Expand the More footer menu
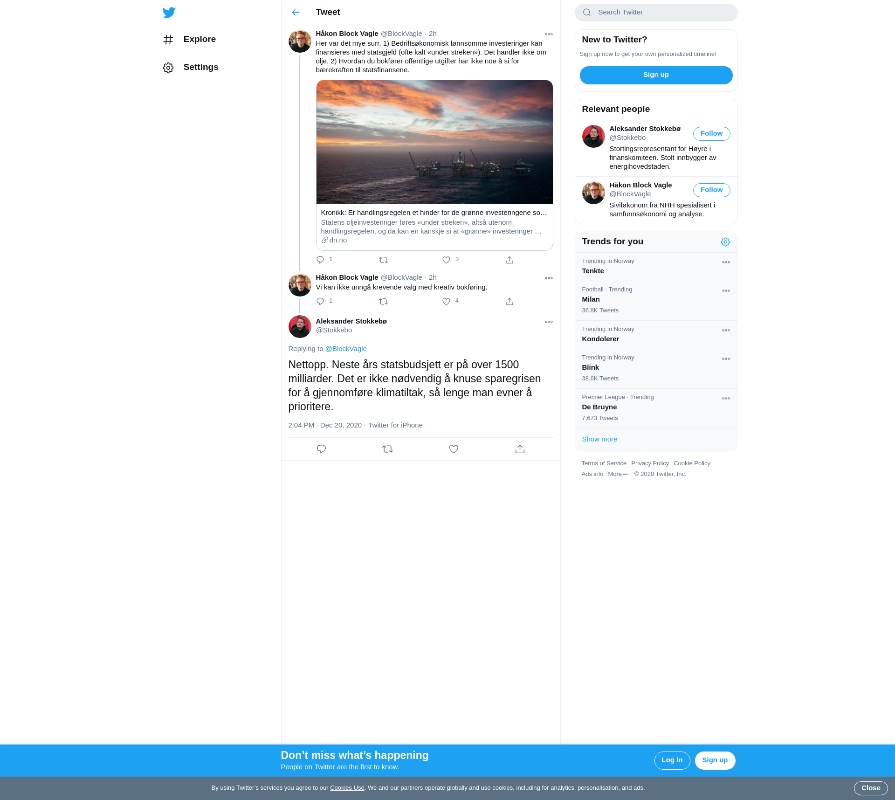 (618, 474)
